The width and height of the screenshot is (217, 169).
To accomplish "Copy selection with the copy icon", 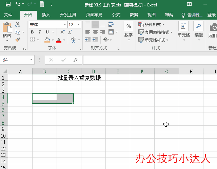I will [17, 32].
